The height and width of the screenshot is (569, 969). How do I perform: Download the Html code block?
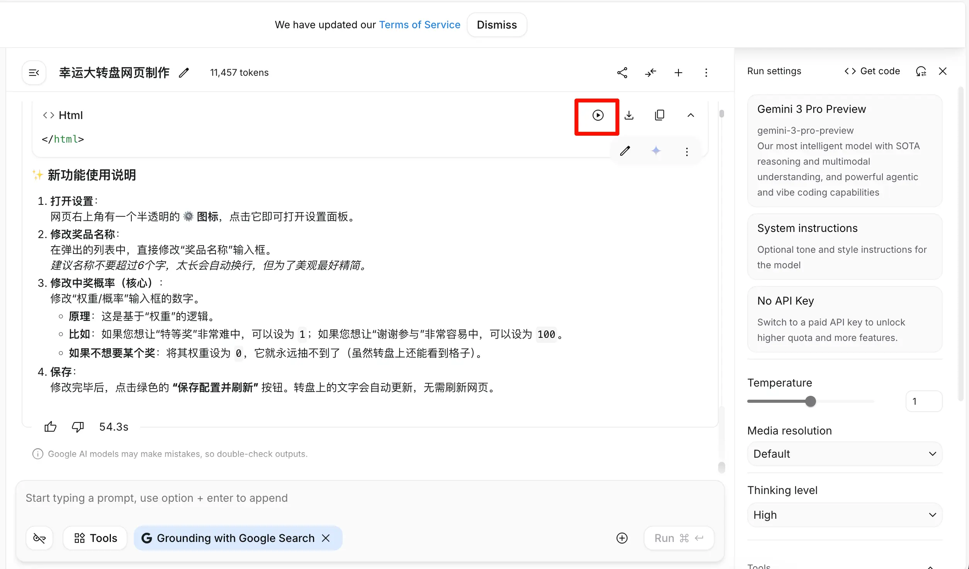[629, 115]
